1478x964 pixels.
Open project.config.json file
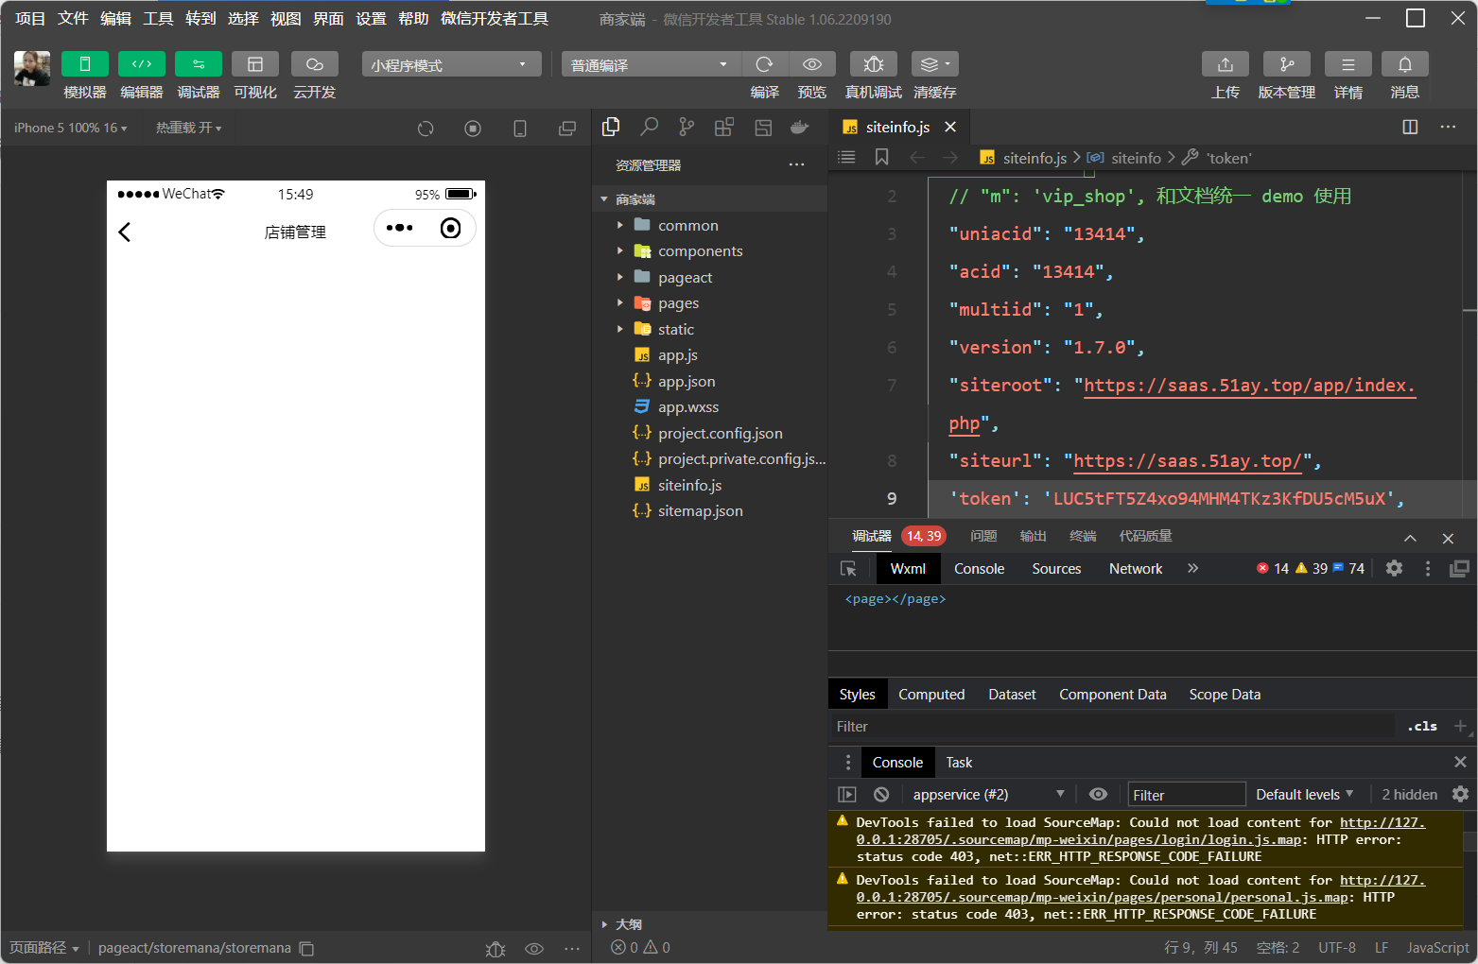tap(720, 434)
